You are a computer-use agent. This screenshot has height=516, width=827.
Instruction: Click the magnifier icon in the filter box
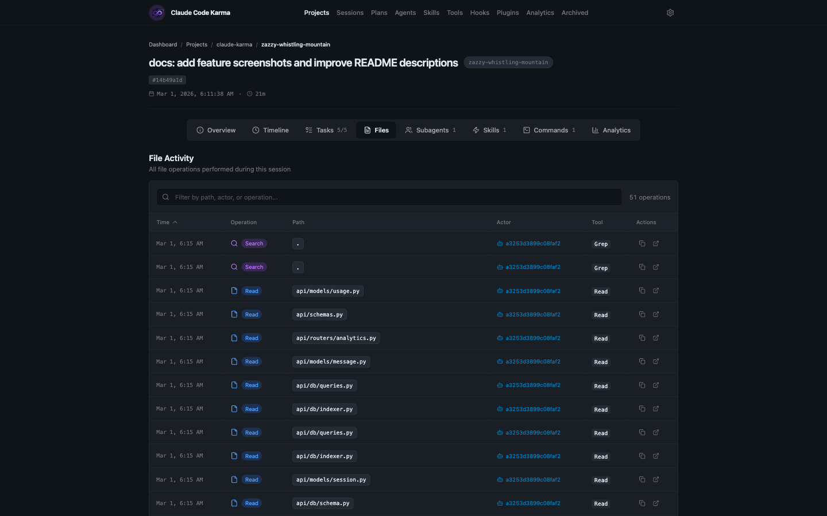coord(165,197)
